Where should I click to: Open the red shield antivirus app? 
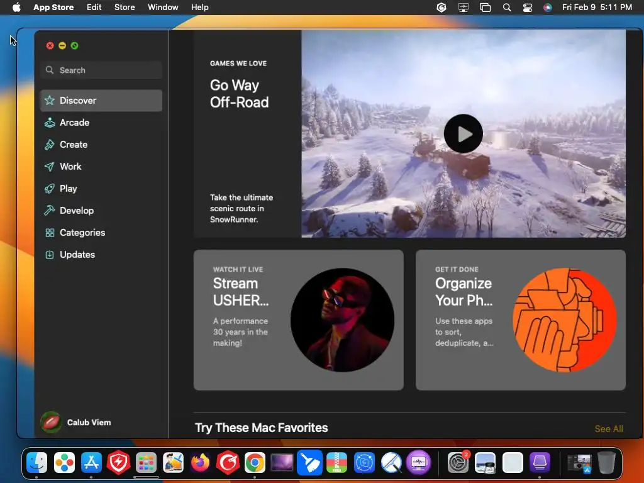tap(118, 463)
